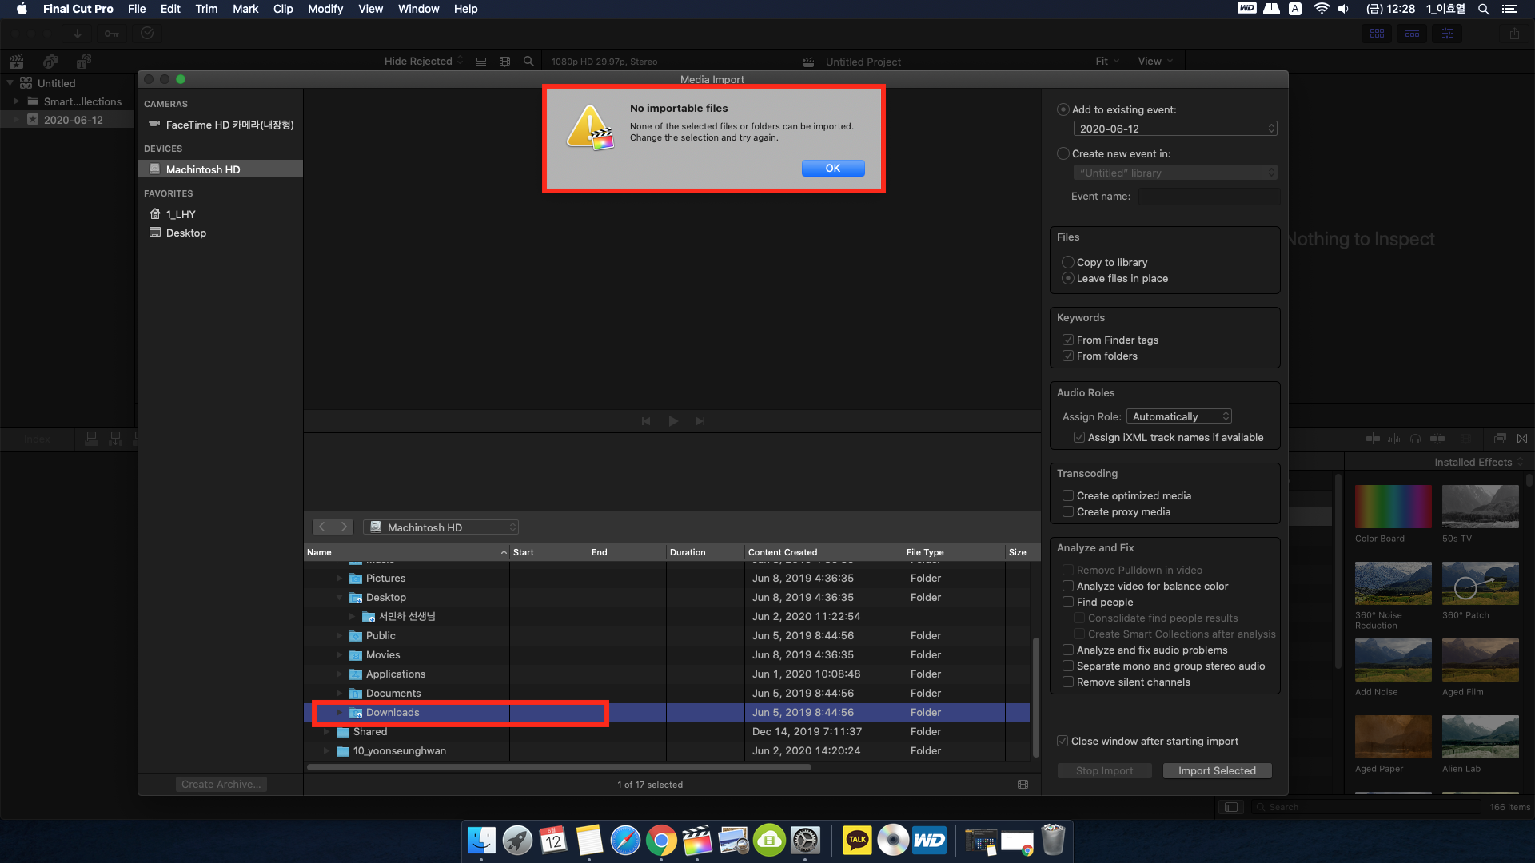Choose Copy to library option

(x=1067, y=262)
